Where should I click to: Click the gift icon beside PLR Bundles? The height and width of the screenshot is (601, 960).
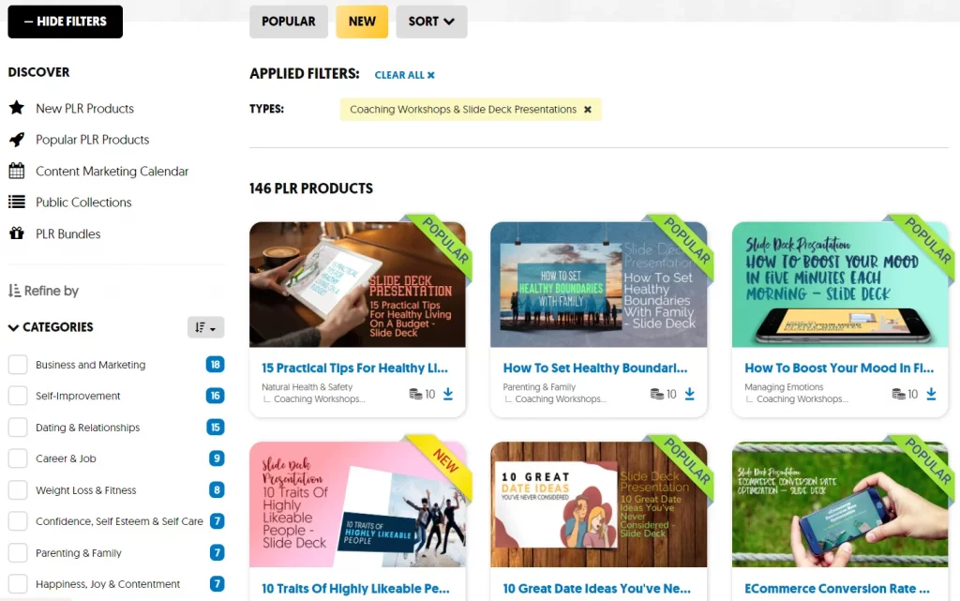point(17,233)
